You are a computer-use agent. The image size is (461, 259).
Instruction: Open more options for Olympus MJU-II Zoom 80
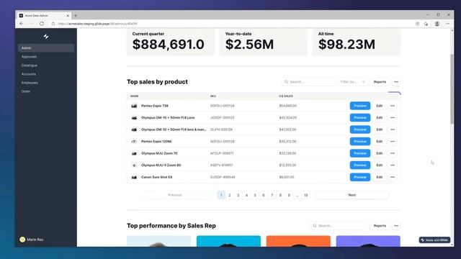click(x=393, y=165)
